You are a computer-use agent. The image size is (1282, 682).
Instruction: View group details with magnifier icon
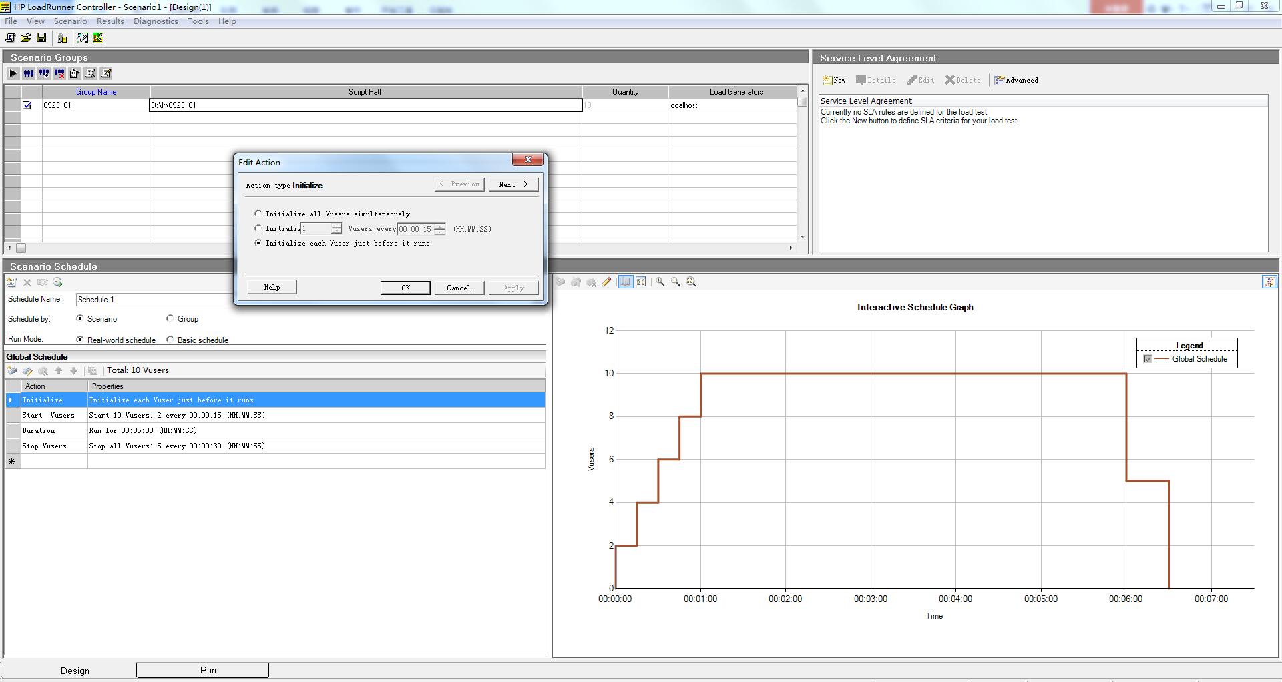[x=90, y=73]
